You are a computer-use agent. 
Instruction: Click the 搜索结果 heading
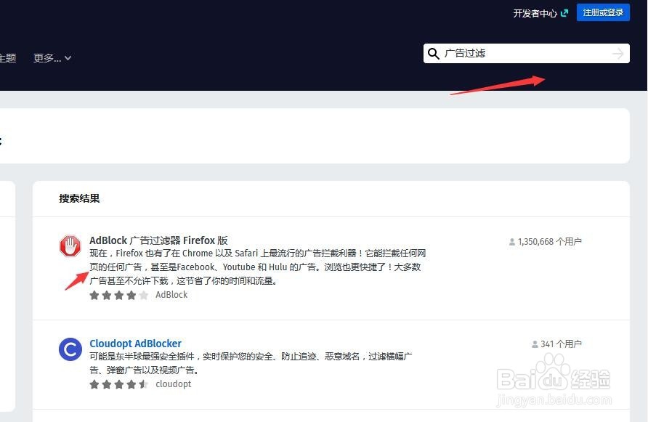[x=79, y=198]
